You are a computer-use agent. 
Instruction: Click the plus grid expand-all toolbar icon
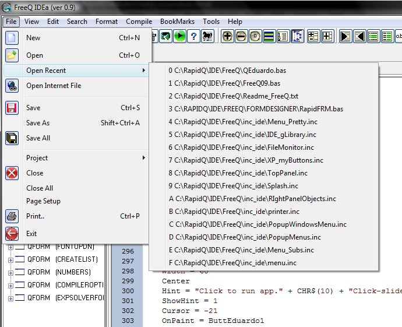[327, 36]
